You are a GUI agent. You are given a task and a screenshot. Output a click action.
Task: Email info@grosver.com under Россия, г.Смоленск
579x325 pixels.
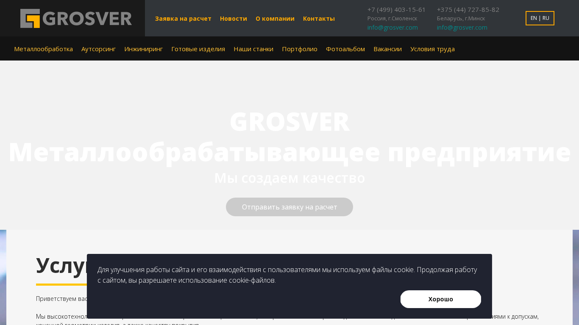[x=392, y=28]
